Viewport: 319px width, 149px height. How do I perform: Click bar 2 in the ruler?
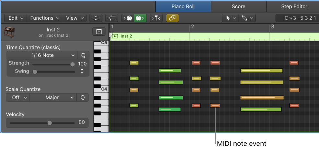pyautogui.click(x=193, y=27)
